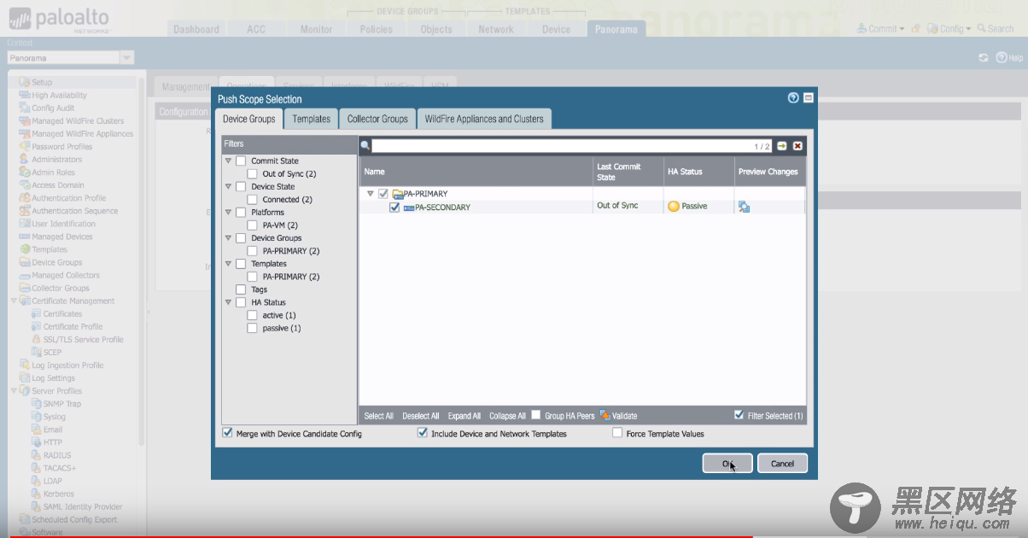
Task: Click Select All link
Action: coord(379,416)
